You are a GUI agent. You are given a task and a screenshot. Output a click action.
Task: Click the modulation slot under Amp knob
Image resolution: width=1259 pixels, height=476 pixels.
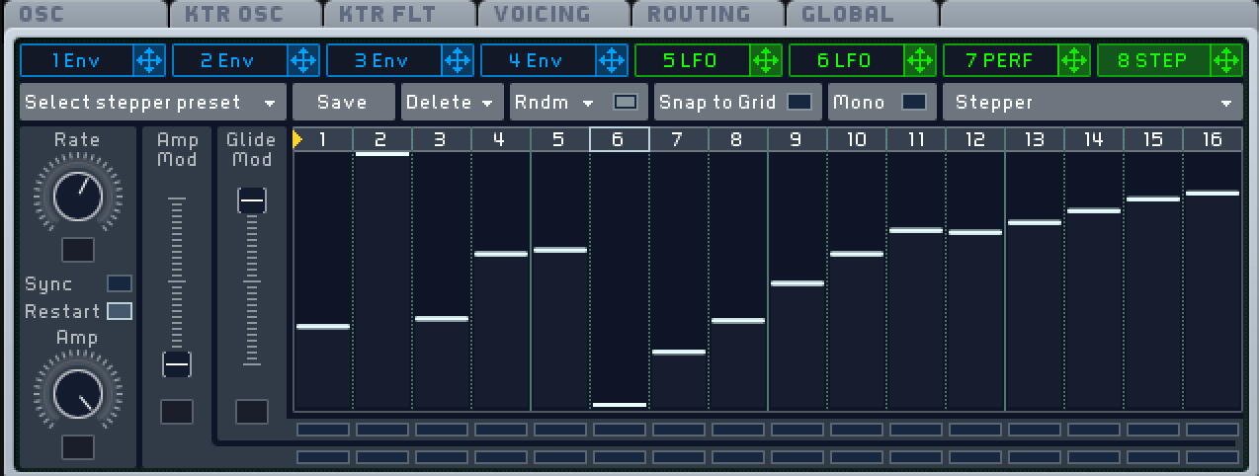[x=78, y=447]
